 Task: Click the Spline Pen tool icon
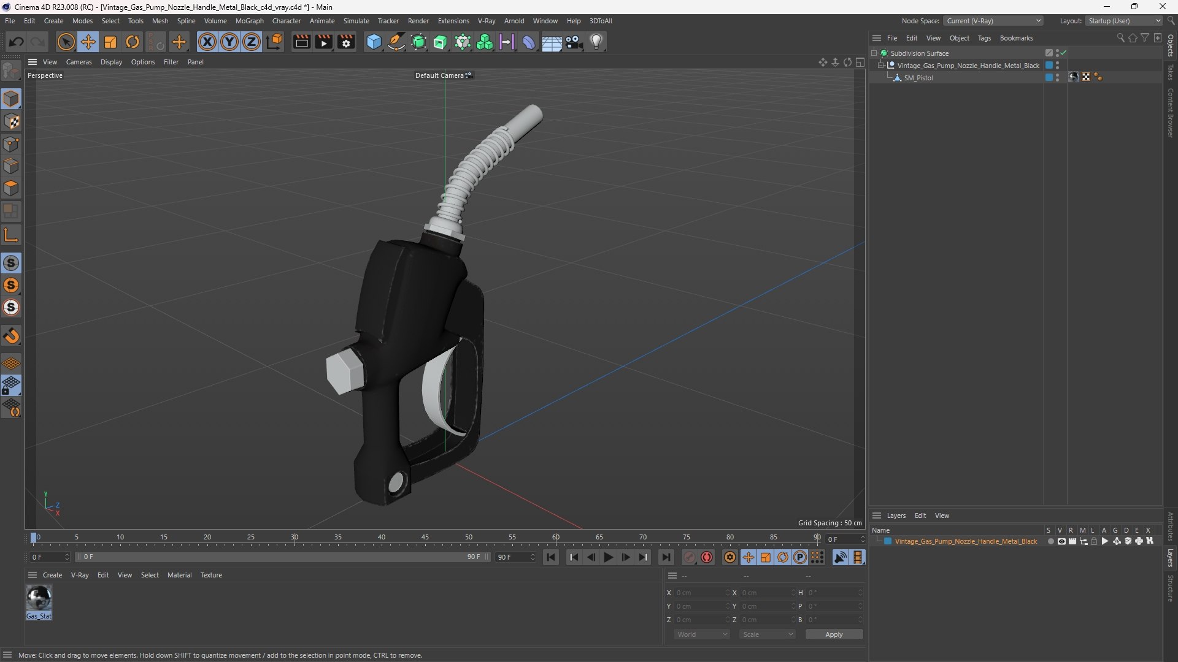click(396, 42)
